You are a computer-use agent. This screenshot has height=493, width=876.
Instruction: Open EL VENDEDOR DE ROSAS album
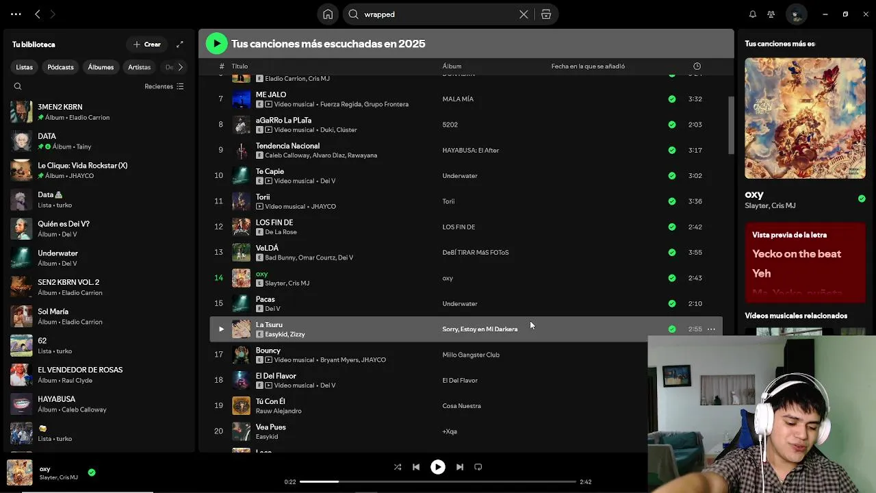(x=99, y=375)
